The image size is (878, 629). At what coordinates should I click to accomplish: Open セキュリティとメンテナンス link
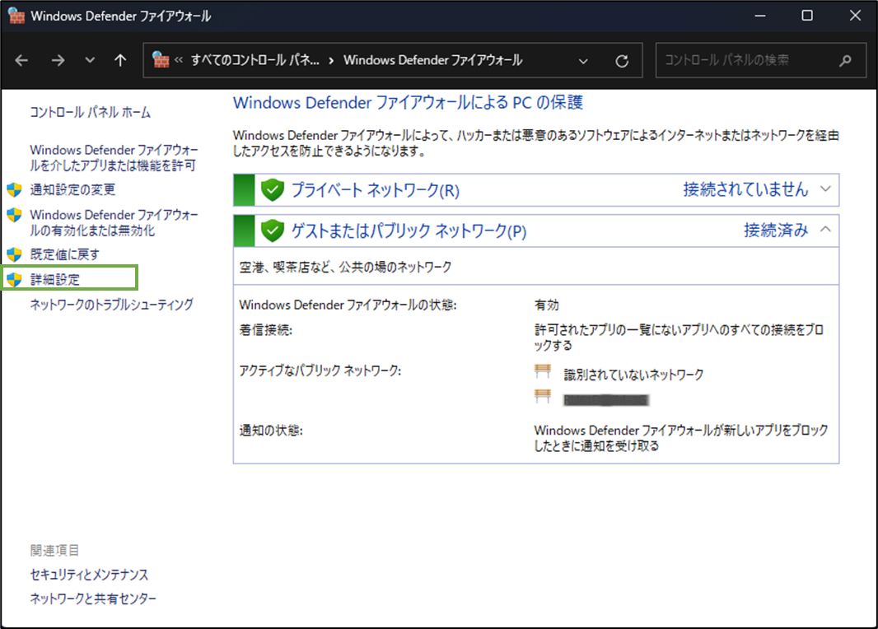pos(89,575)
